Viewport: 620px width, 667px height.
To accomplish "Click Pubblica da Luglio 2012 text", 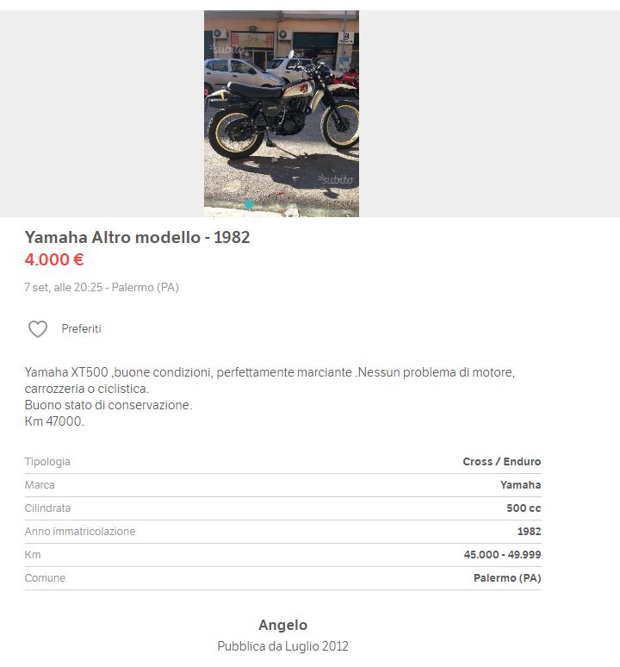I will pos(283,646).
